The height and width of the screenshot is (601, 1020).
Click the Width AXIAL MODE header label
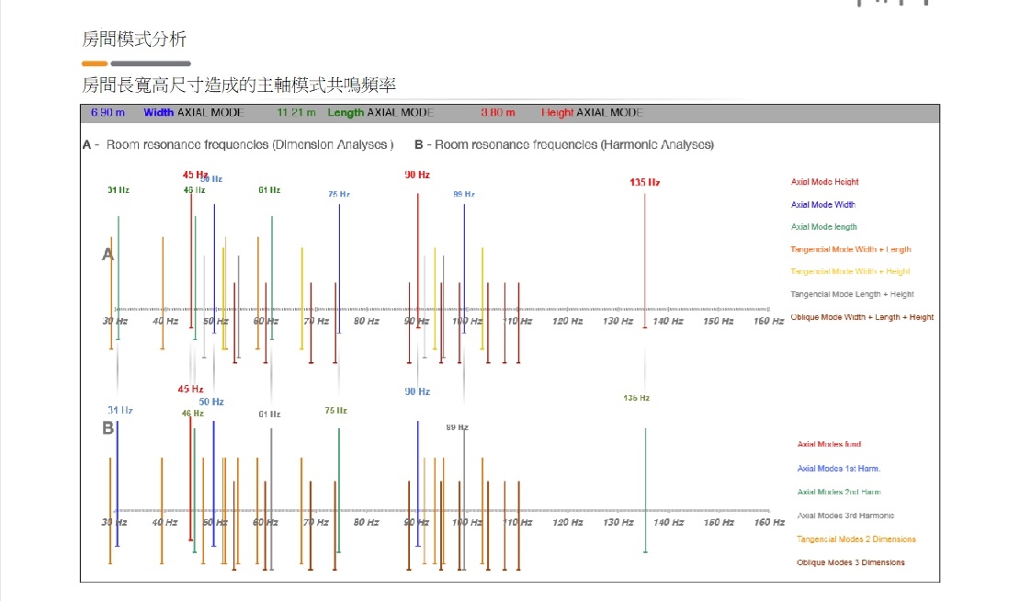click(x=194, y=112)
